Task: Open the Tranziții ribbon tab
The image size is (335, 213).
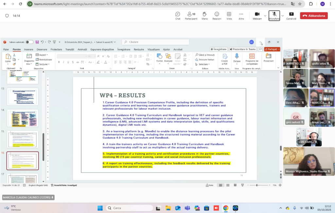Action: [70, 49]
